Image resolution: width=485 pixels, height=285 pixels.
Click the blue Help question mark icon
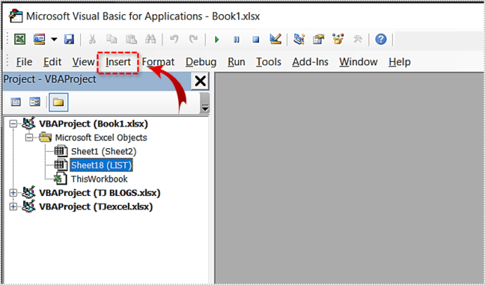381,39
